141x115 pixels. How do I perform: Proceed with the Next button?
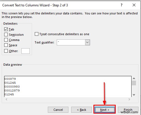tap(105, 110)
